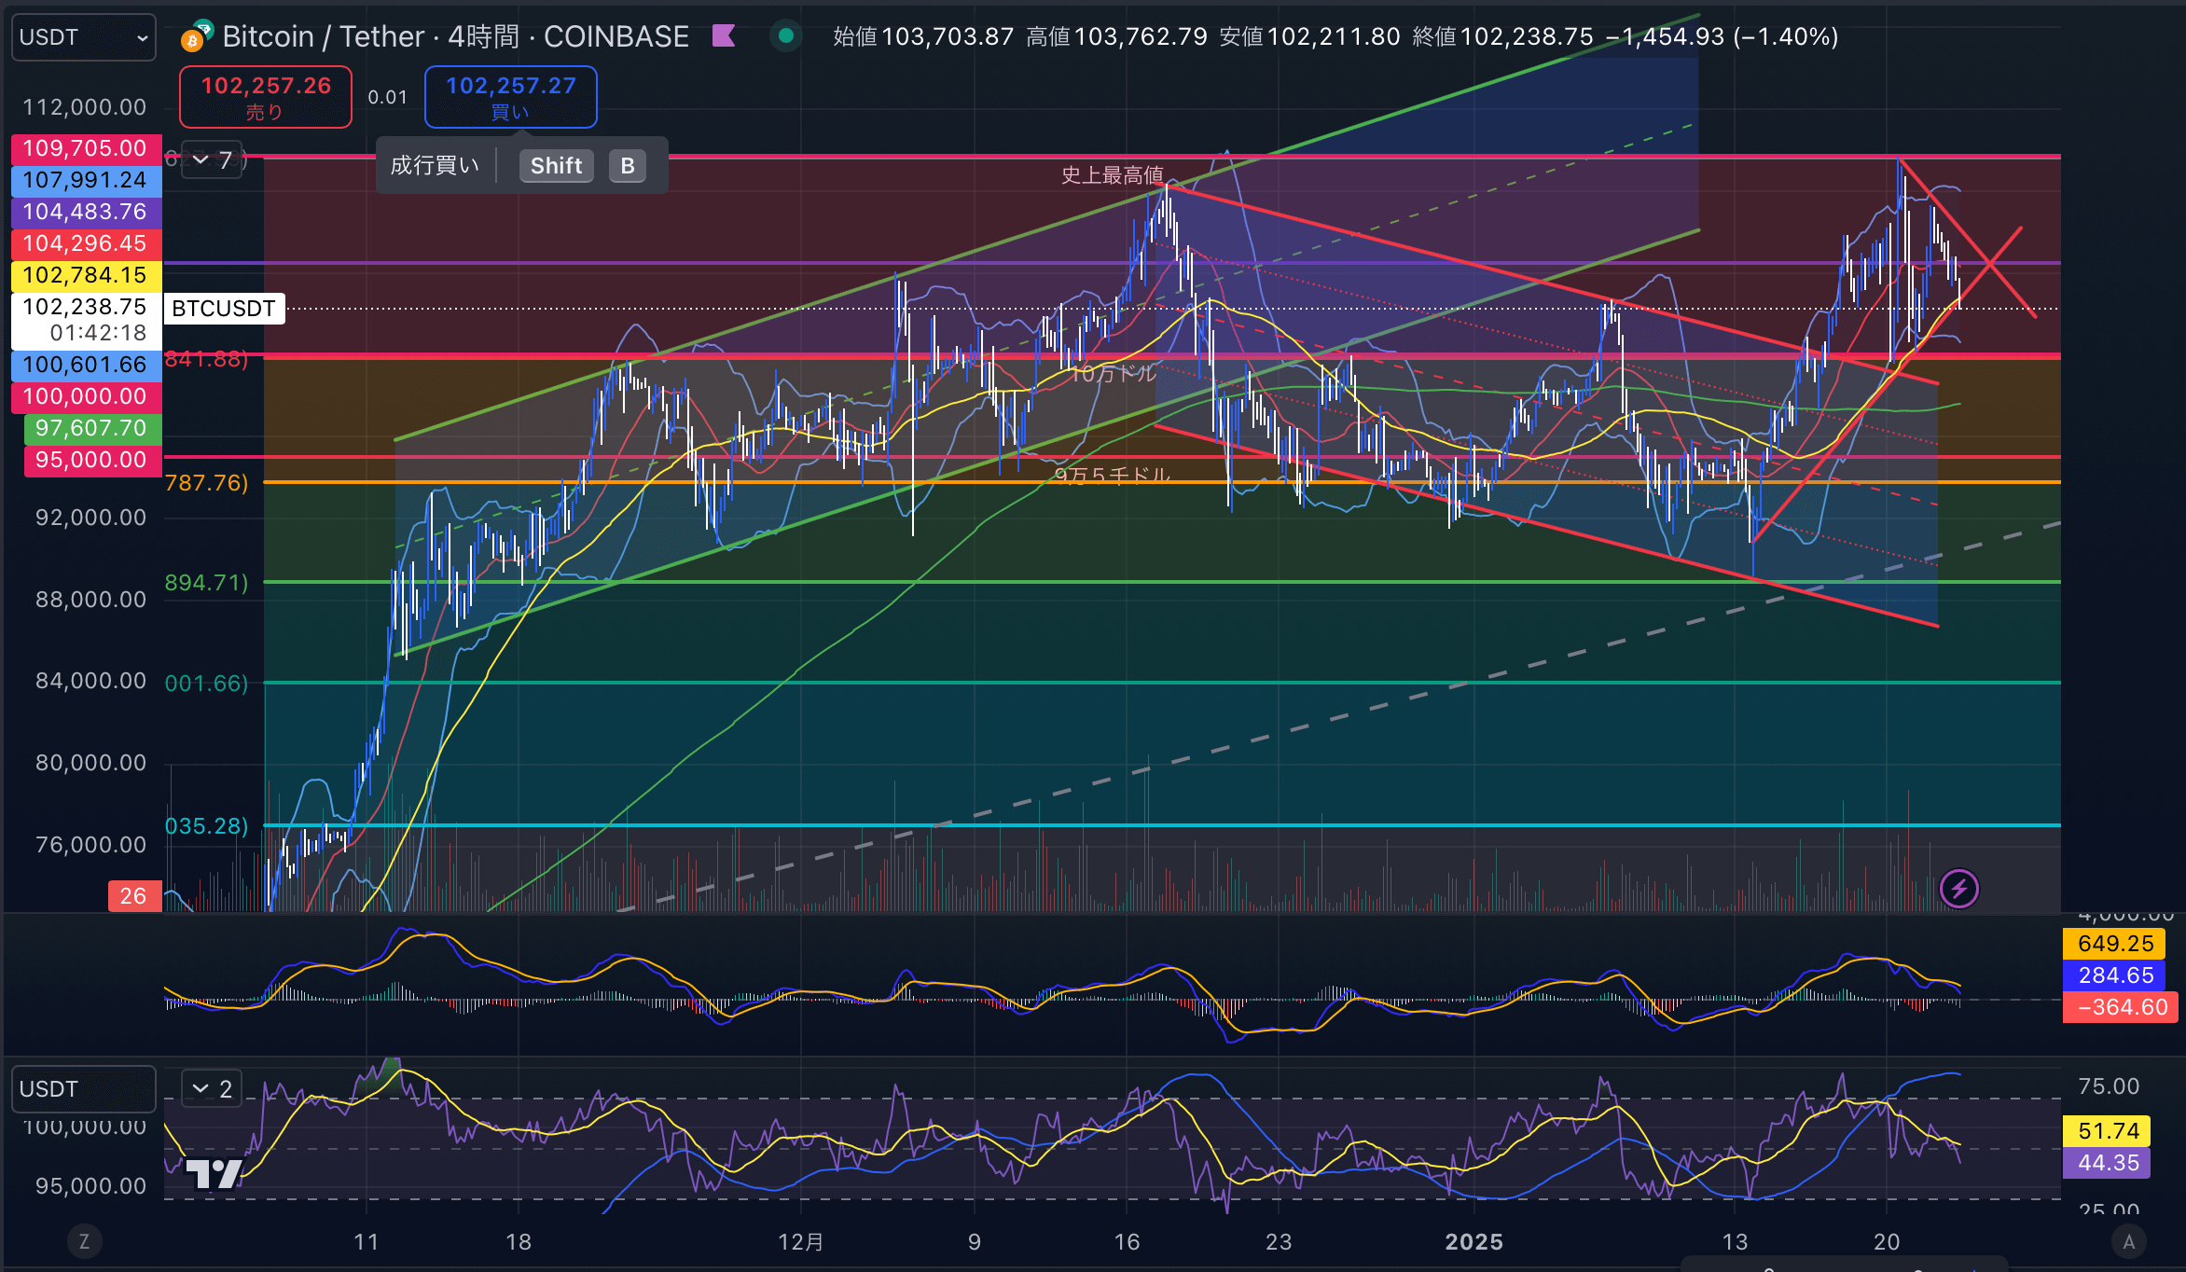Click the purple RSI value 44.35
The height and width of the screenshot is (1272, 2186).
pos(2108,1163)
